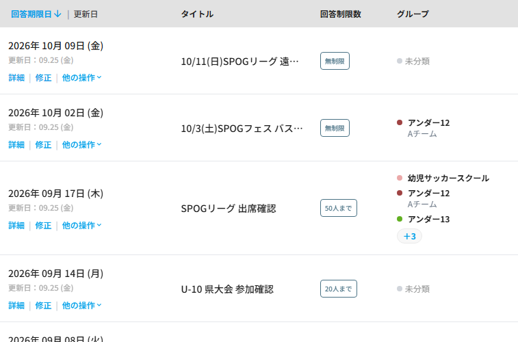This screenshot has height=342, width=518.
Task: Expand 他の操作 for the September 17 entry
Action: (x=81, y=226)
